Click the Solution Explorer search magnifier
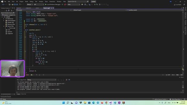Image resolution: width=187 pixels, height=105 pixels. click(13, 13)
